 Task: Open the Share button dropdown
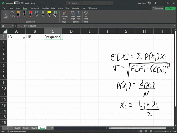tap(174, 8)
